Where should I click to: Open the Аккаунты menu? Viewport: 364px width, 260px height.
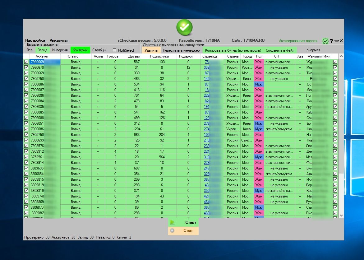pos(58,40)
